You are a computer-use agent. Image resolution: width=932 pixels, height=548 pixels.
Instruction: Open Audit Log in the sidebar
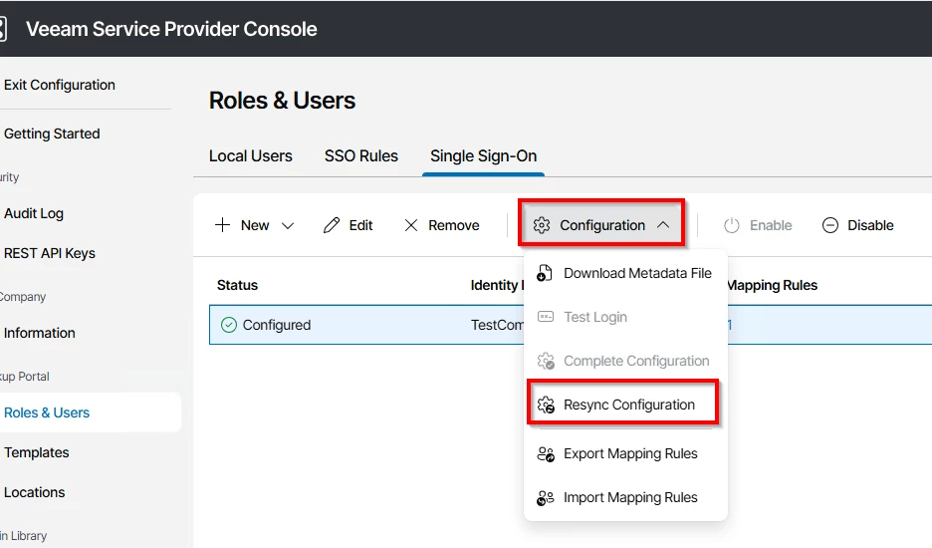point(34,213)
